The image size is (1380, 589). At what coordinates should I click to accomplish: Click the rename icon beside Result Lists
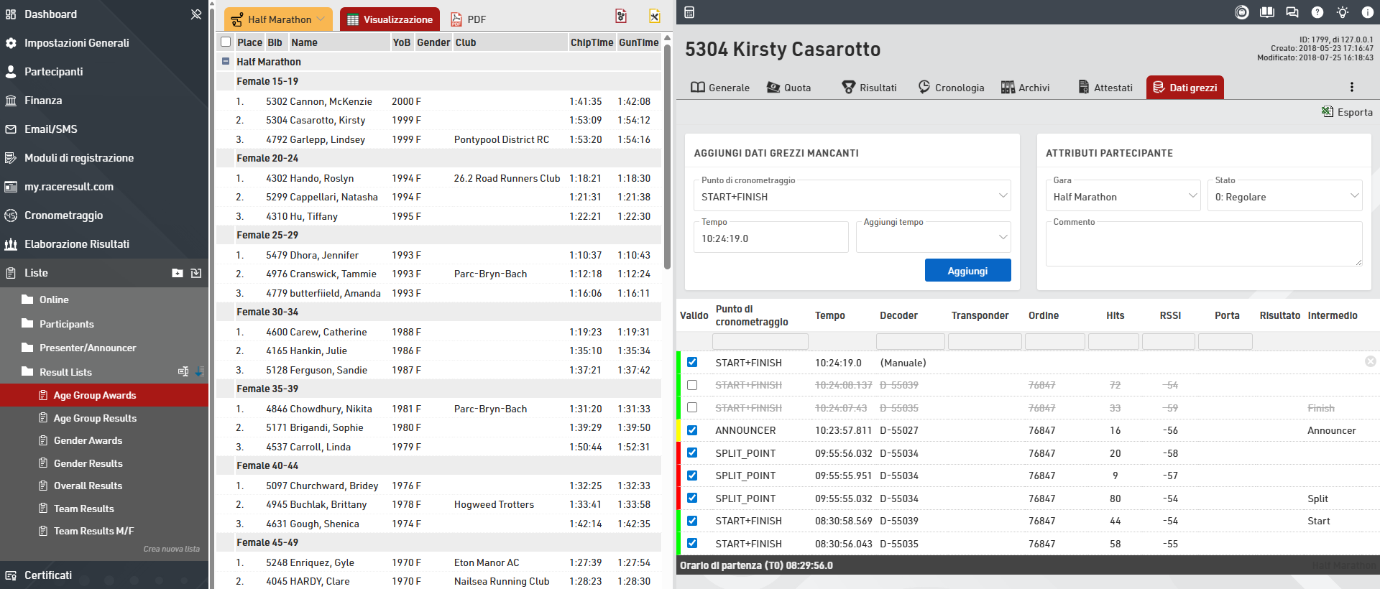point(183,371)
